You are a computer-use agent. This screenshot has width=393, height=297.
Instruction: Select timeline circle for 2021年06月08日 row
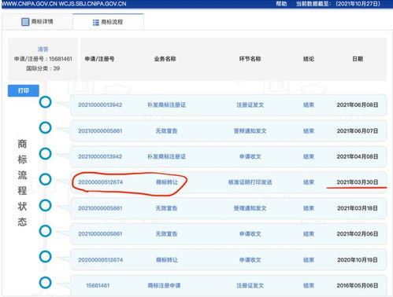45,102
